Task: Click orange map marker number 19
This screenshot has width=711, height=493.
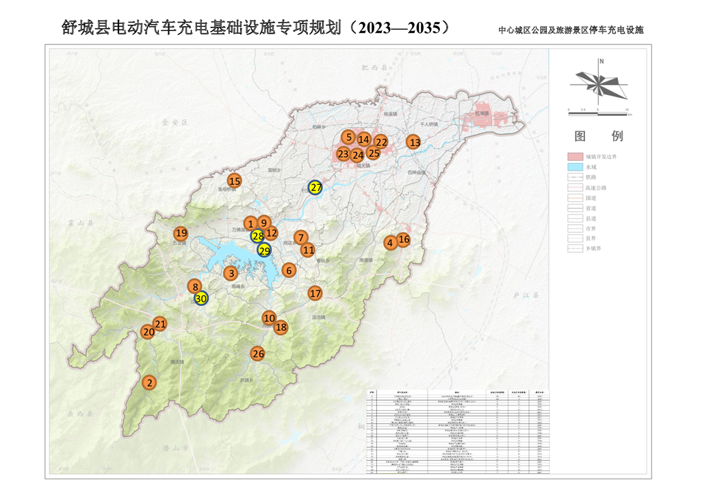Action: [181, 233]
